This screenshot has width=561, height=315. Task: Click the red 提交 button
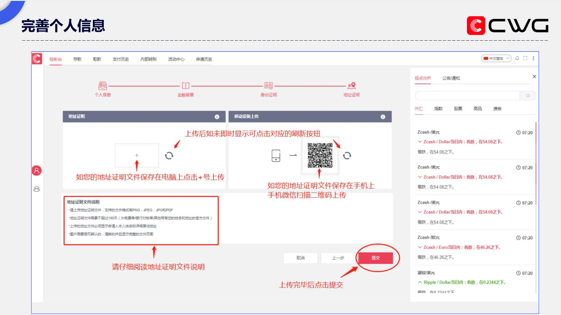[x=375, y=258]
